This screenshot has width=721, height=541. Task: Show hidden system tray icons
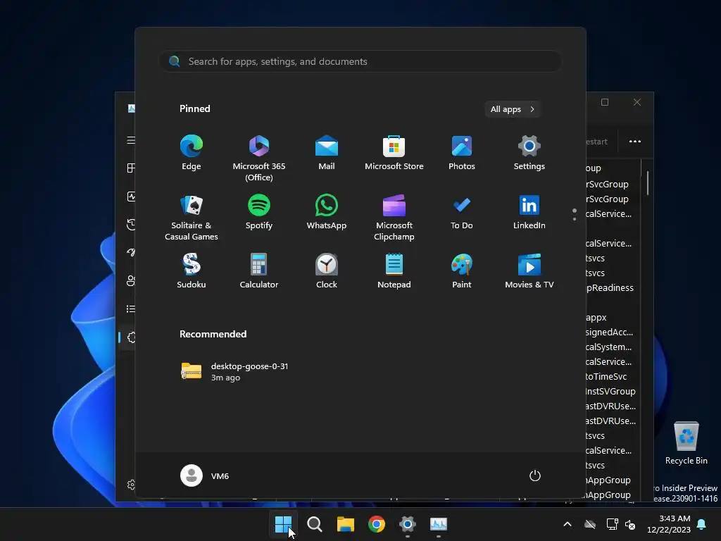(568, 524)
